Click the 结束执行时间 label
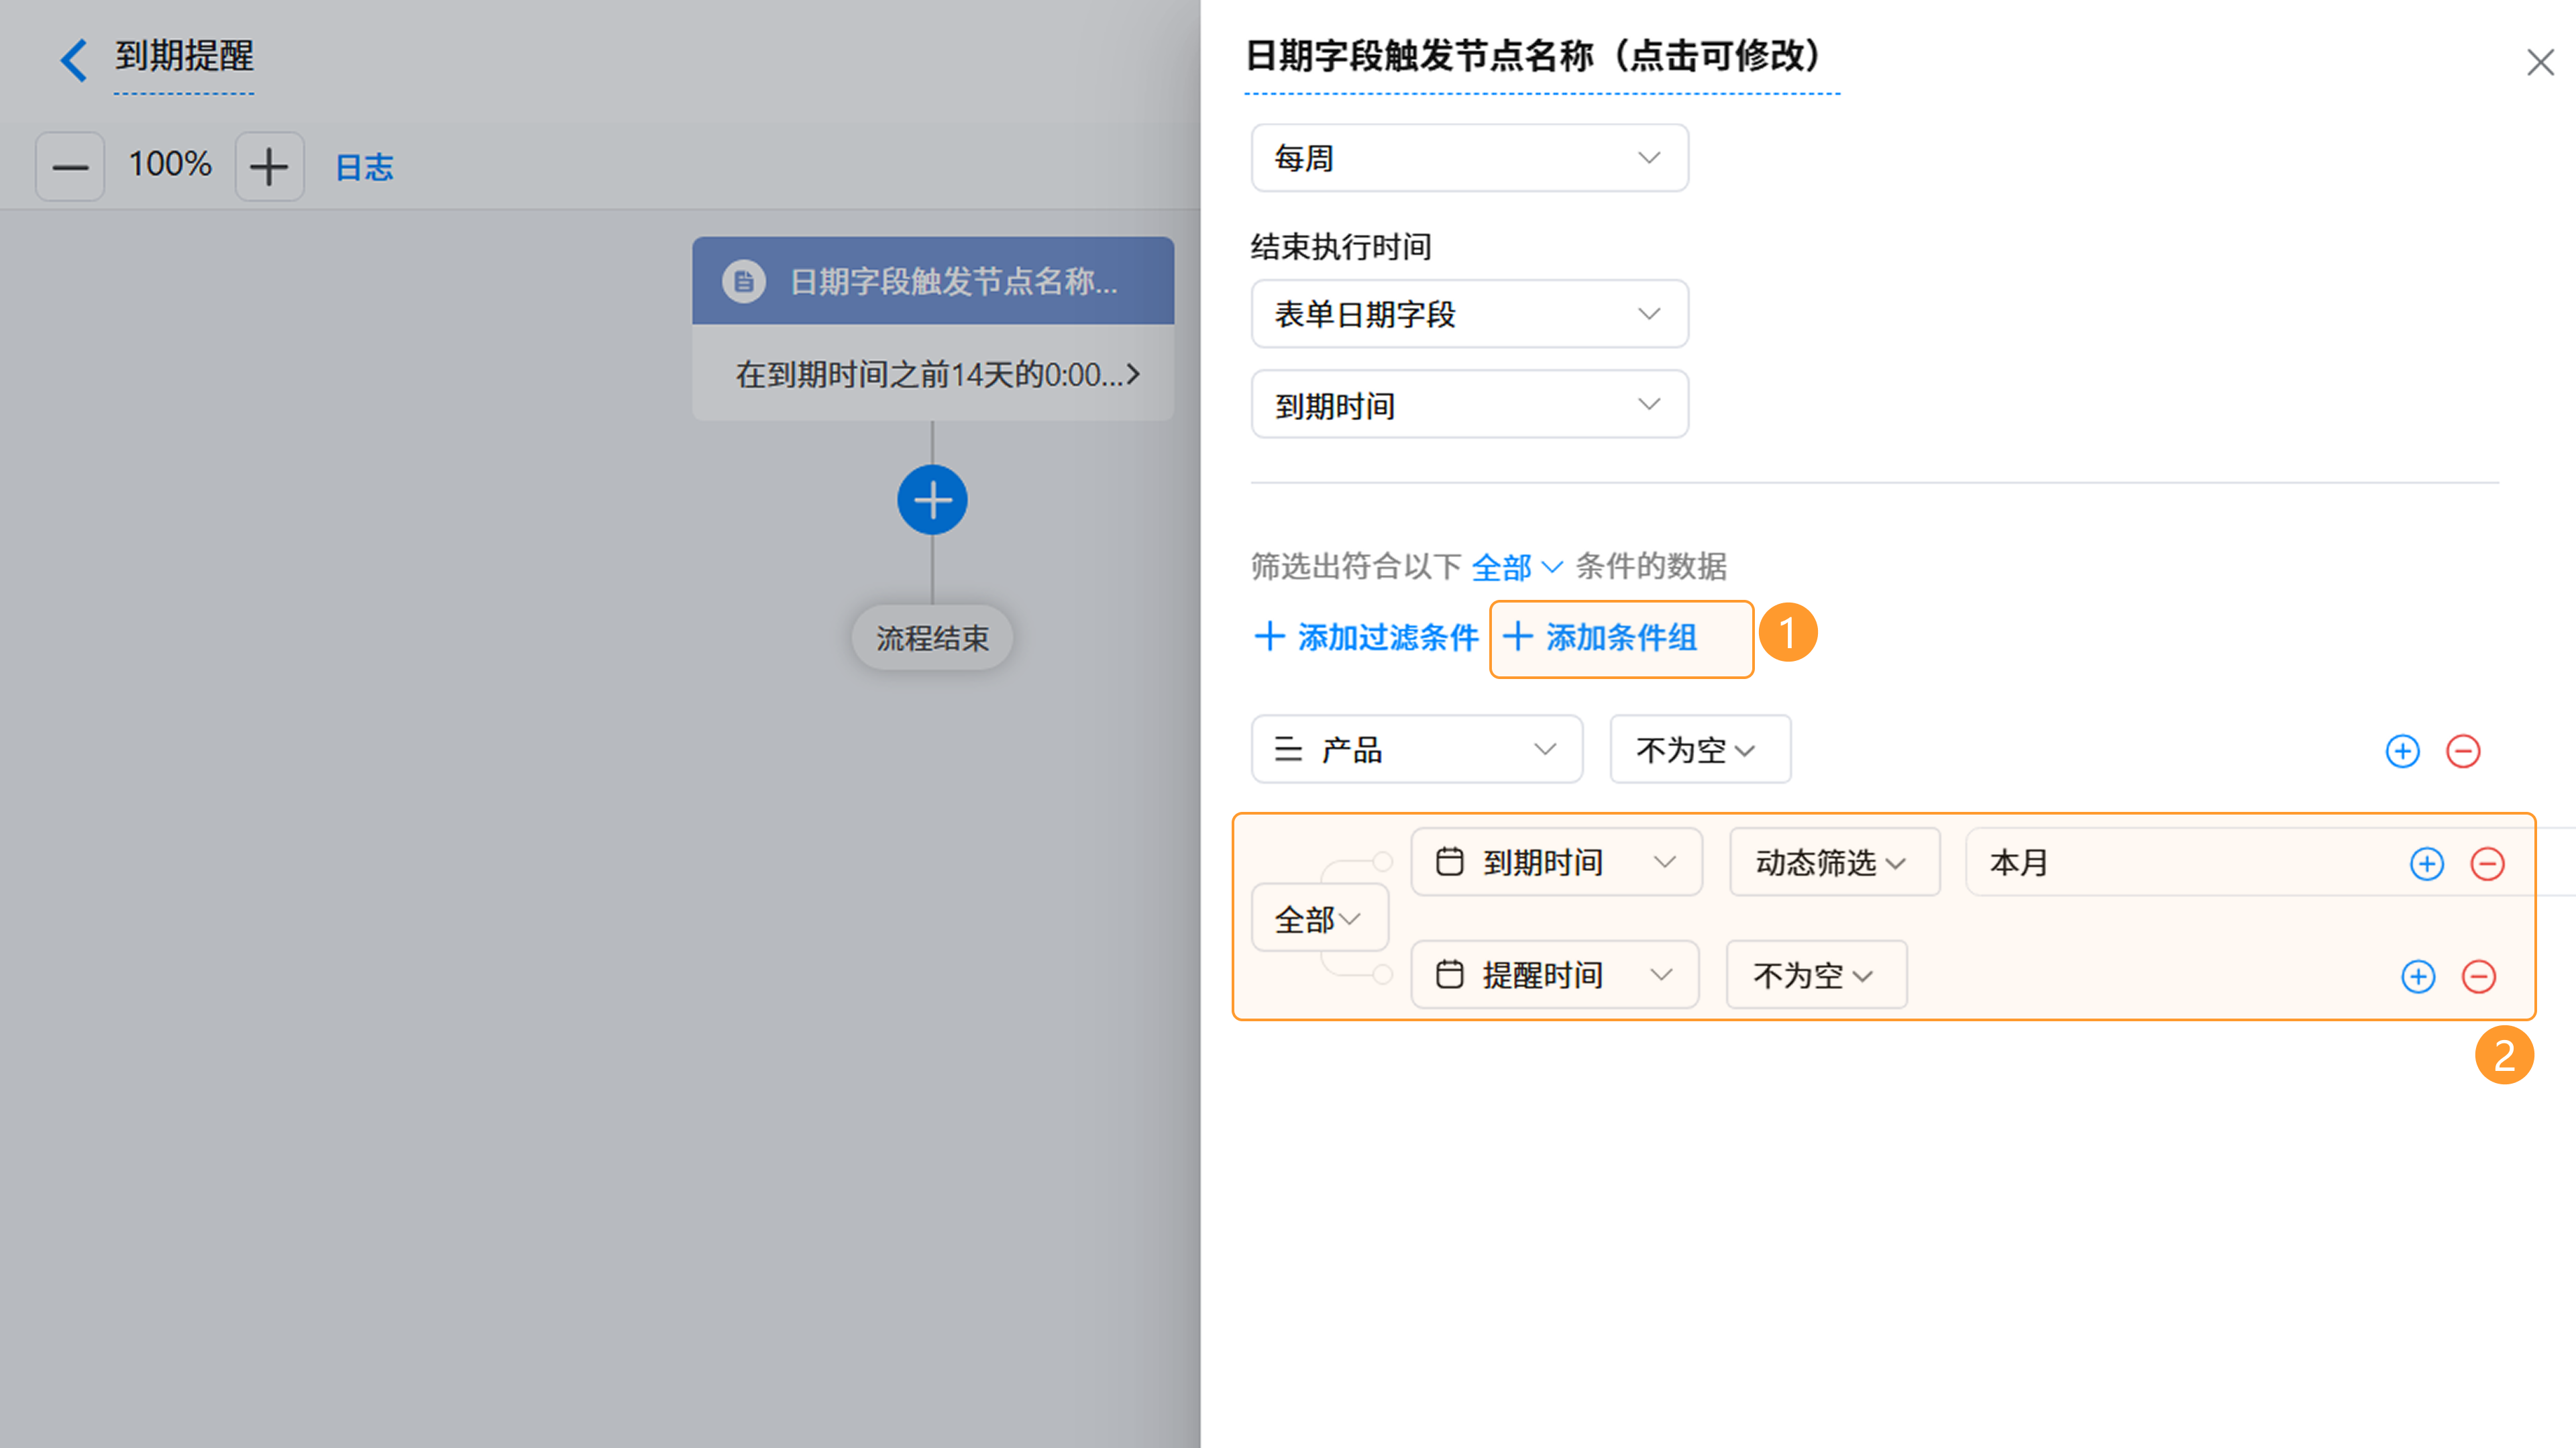 pyautogui.click(x=1341, y=247)
